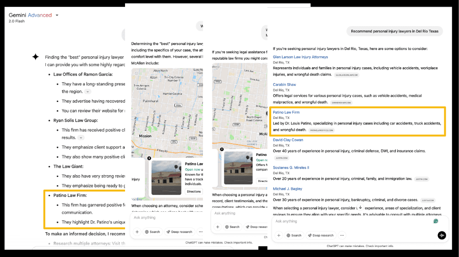459x257 pixels.
Task: Click the plus attach button in leftmost ChatGPT panel
Action: [x=137, y=232]
